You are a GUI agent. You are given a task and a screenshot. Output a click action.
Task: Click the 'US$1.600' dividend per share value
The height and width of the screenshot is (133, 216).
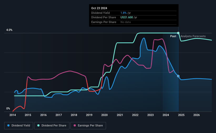click(127, 18)
